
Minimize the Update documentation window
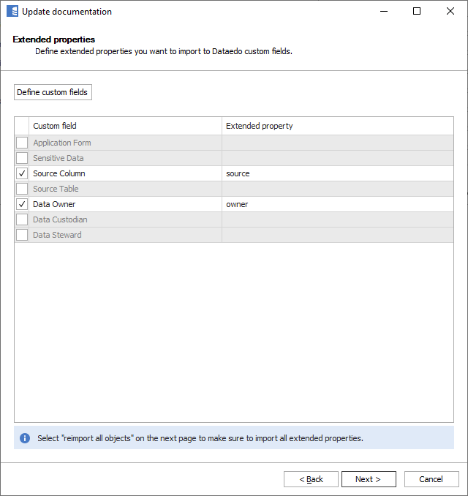point(383,12)
